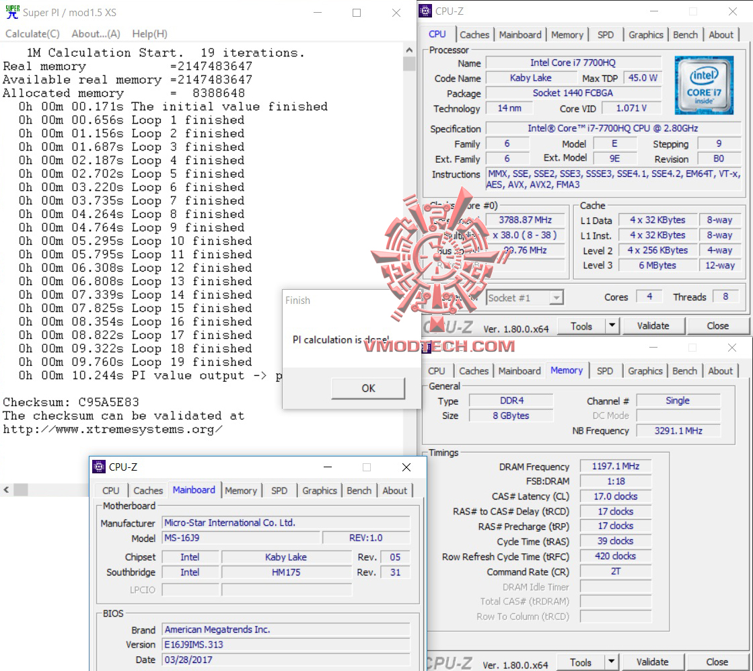Click the 'Intel Core i7 7700HQ' name field
This screenshot has height=671, width=753.
[573, 63]
